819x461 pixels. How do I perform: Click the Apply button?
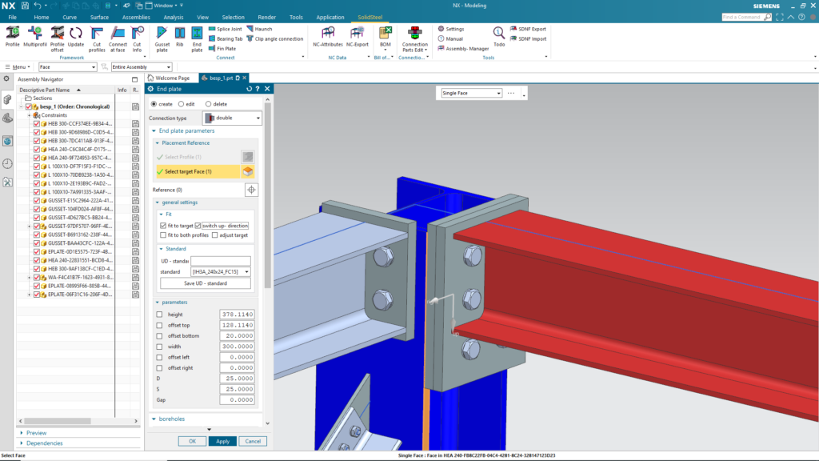click(222, 441)
